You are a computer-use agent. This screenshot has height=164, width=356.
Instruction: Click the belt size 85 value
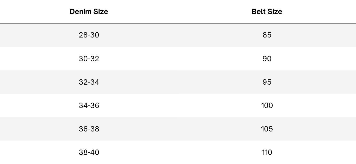267,35
